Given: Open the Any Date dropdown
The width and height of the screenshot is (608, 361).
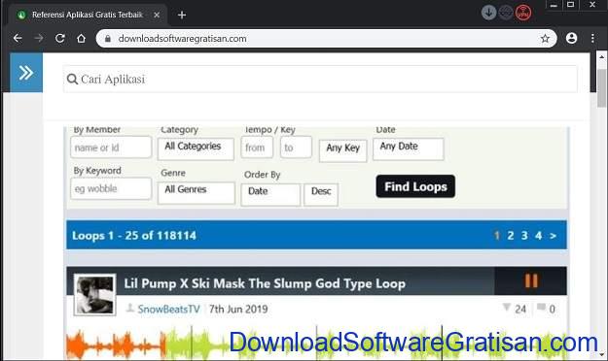Looking at the screenshot, I should pos(408,148).
